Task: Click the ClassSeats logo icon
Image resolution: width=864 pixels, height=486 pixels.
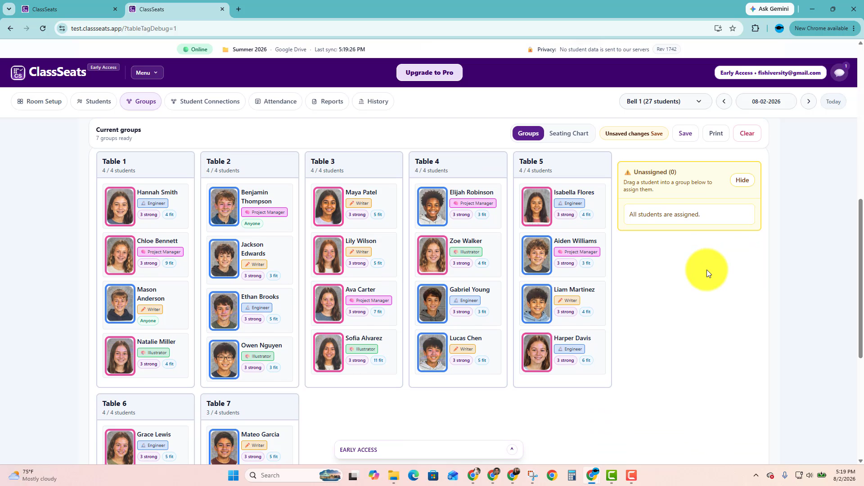Action: click(18, 72)
